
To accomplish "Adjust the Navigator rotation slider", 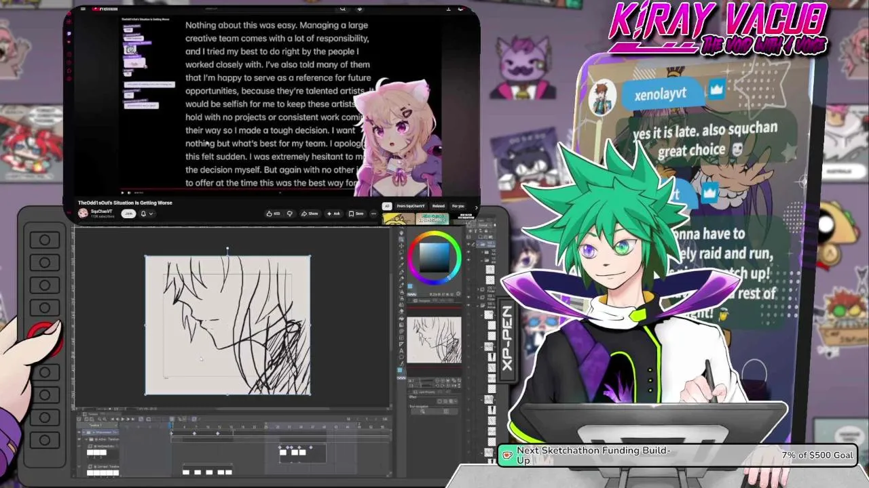I will (x=426, y=386).
